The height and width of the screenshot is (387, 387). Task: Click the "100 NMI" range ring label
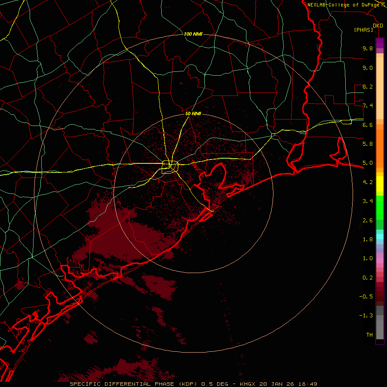193,34
